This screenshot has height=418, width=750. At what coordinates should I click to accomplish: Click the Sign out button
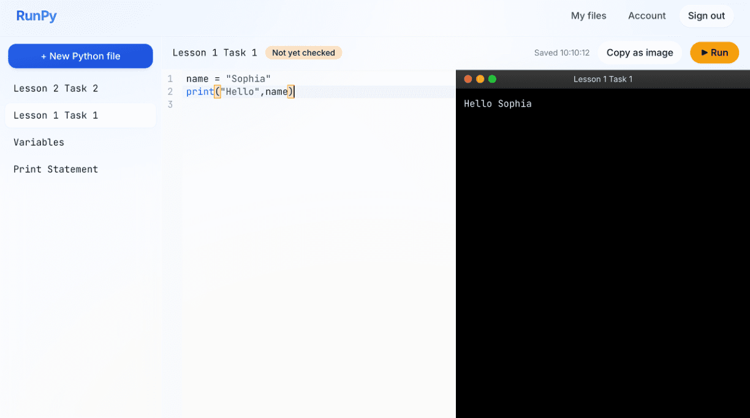point(706,16)
